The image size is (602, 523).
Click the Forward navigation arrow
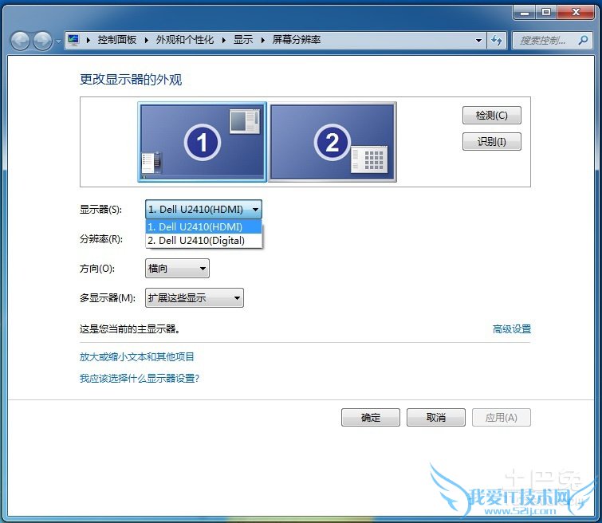click(42, 41)
